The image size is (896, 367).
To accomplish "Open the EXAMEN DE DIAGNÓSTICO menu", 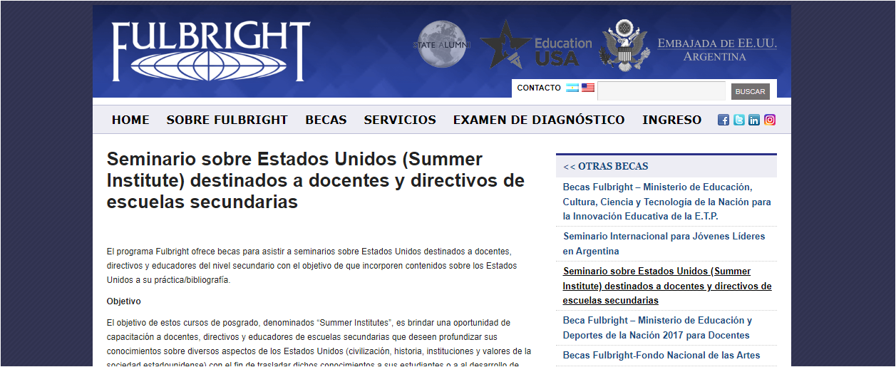I will pos(539,120).
